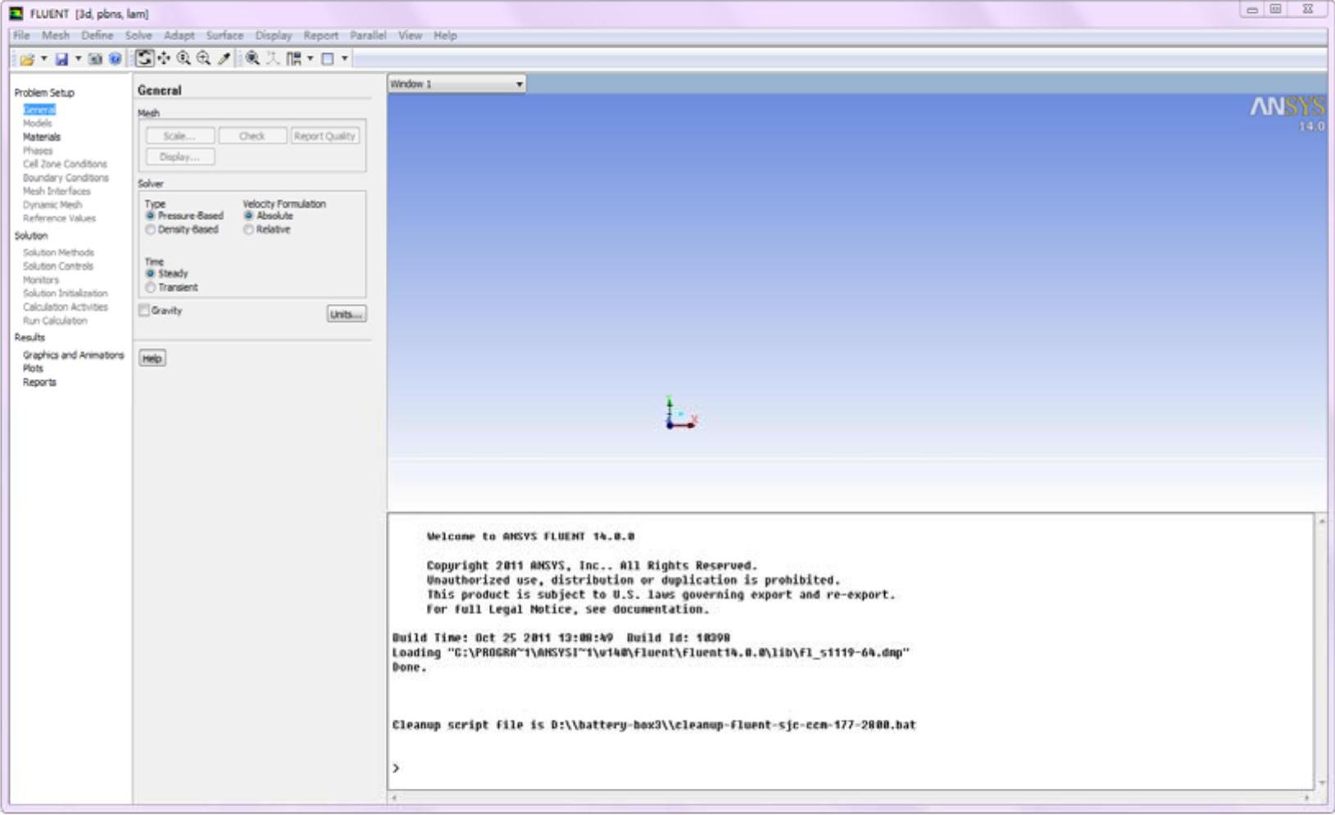Click the open/read file toolbar icon
Image resolution: width=1335 pixels, height=815 pixels.
point(27,59)
